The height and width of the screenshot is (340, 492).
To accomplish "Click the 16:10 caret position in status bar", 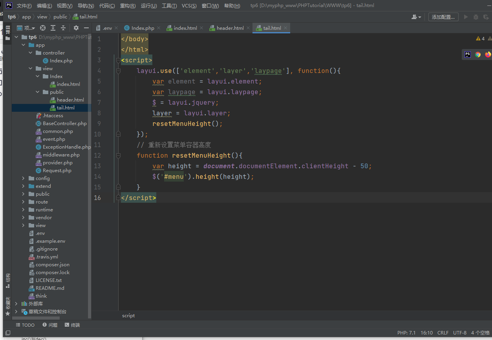I will pyautogui.click(x=427, y=333).
